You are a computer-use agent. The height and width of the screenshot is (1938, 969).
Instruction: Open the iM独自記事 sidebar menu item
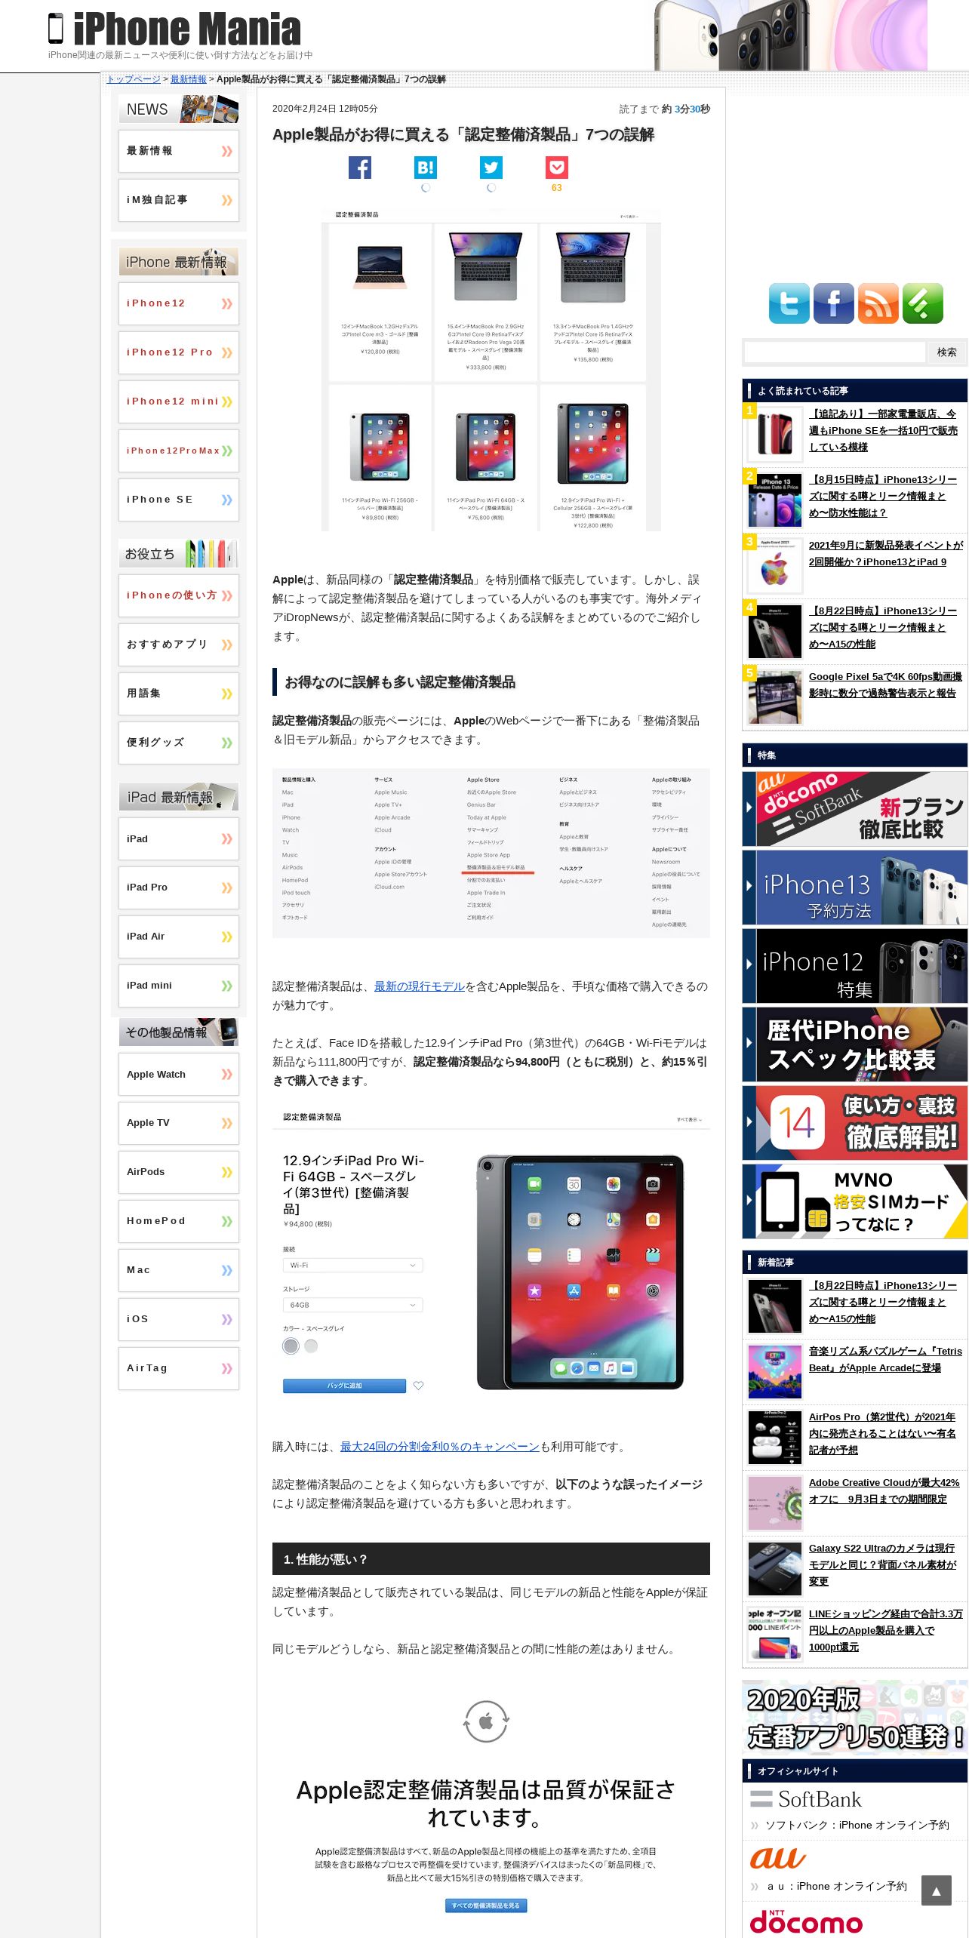[x=179, y=200]
